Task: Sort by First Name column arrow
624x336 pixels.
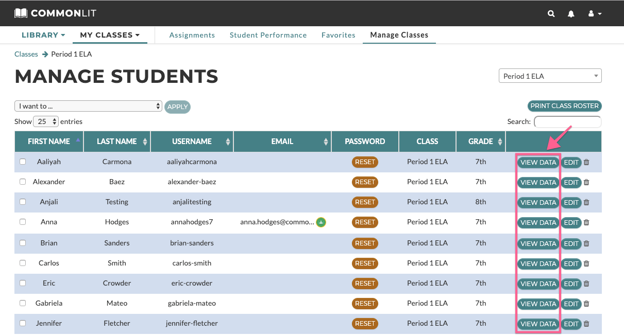Action: pos(78,140)
